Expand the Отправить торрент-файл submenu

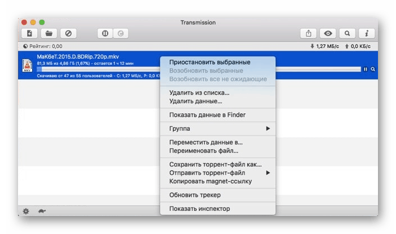click(217, 173)
